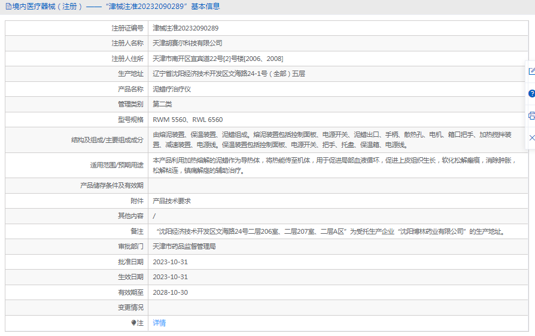Viewport: 535px width, 336px height.
Task: Click the 备注 label
Action: [137, 231]
